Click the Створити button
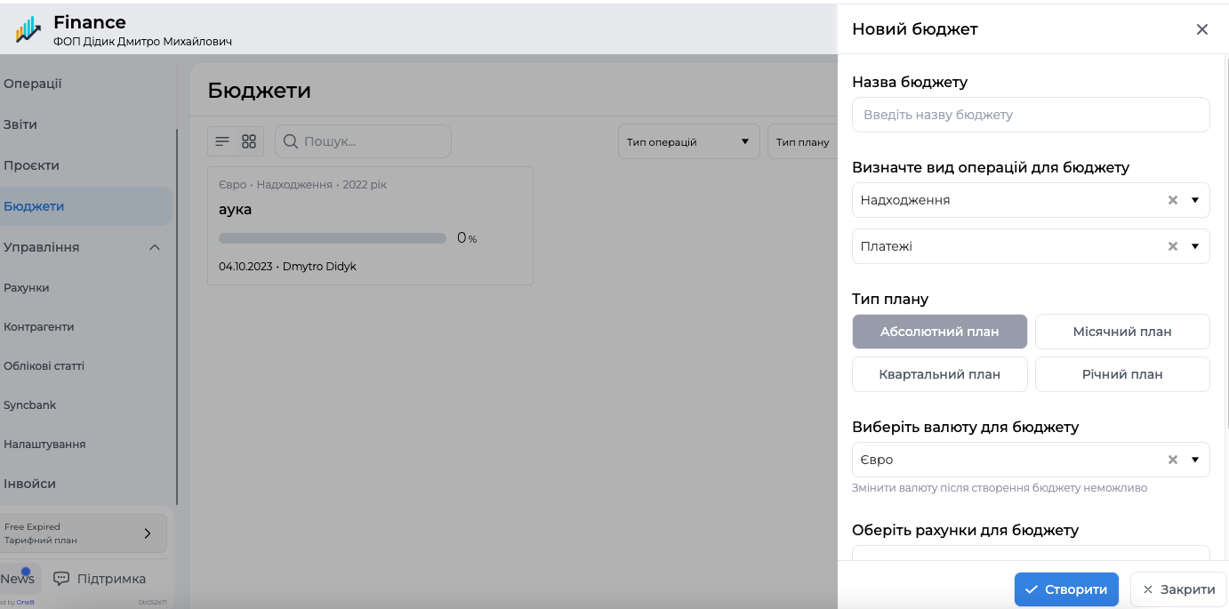This screenshot has height=609, width=1229. coord(1066,589)
